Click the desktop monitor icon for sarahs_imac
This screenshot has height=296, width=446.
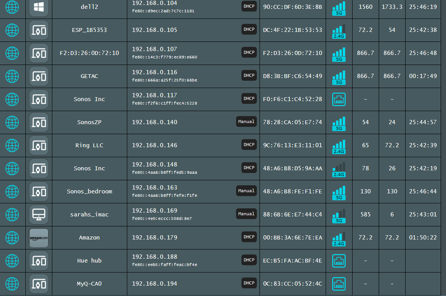39,215
